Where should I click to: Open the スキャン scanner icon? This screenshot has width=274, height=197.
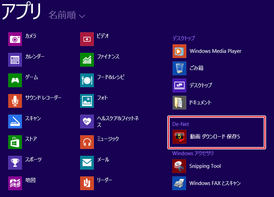(15, 122)
